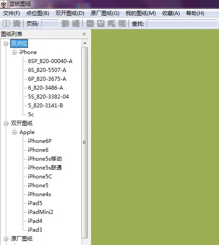Image resolution: width=219 pixels, height=245 pixels.
Task: Collapse the 原厂图纸 tree node
Action: pos(6,239)
